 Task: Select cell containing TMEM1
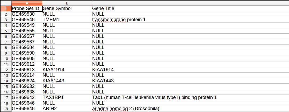pyautogui.click(x=67, y=20)
